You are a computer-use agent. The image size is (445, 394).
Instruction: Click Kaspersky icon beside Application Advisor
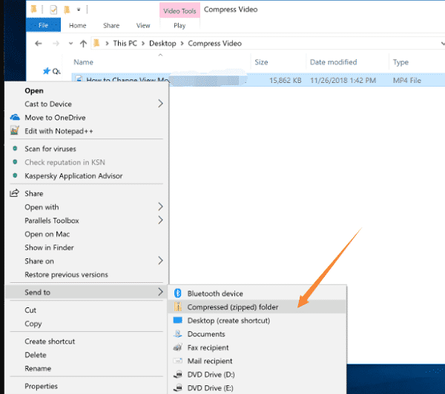[15, 176]
